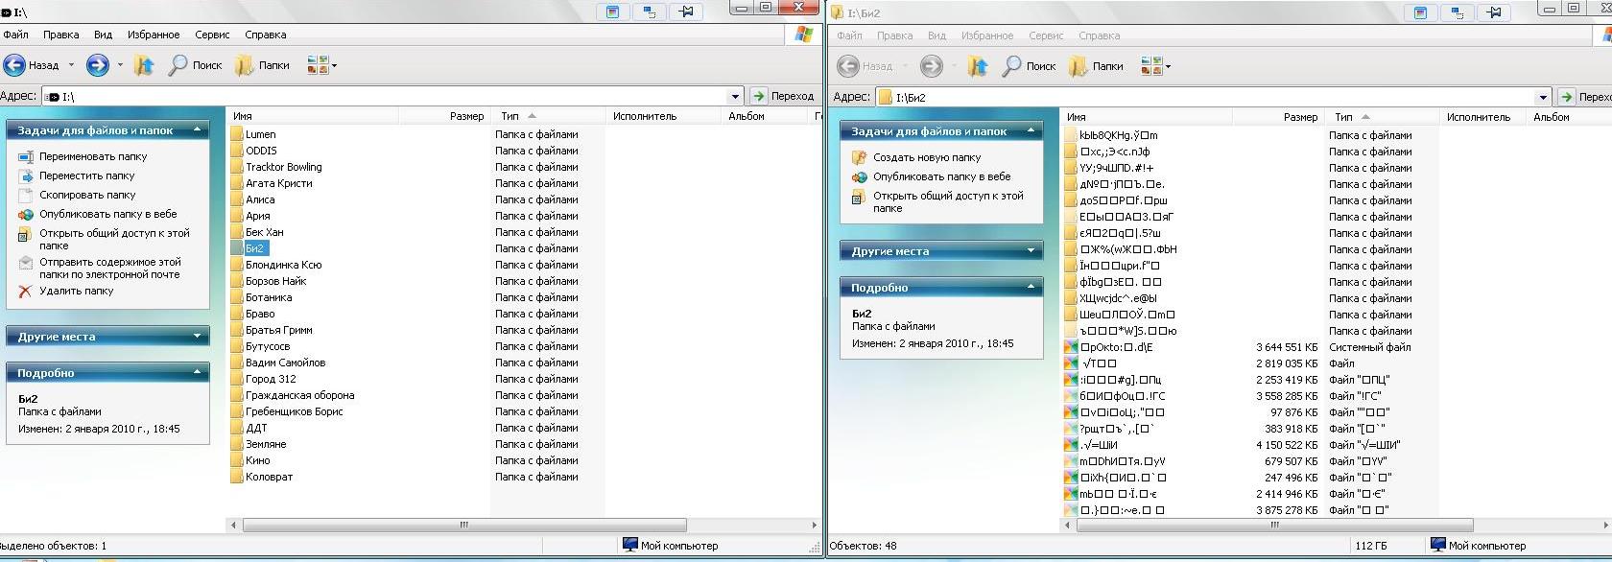Select the Коловрат folder name
The image size is (1612, 562).
tap(270, 477)
